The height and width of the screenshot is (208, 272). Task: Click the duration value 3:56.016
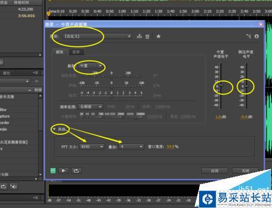(x=27, y=16)
